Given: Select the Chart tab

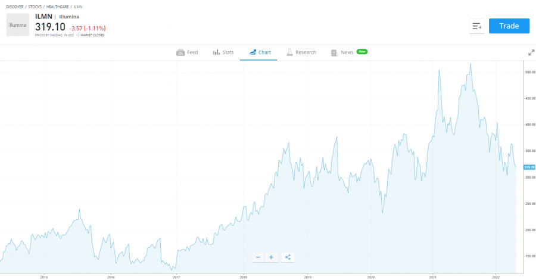Looking at the screenshot, I should [258, 52].
